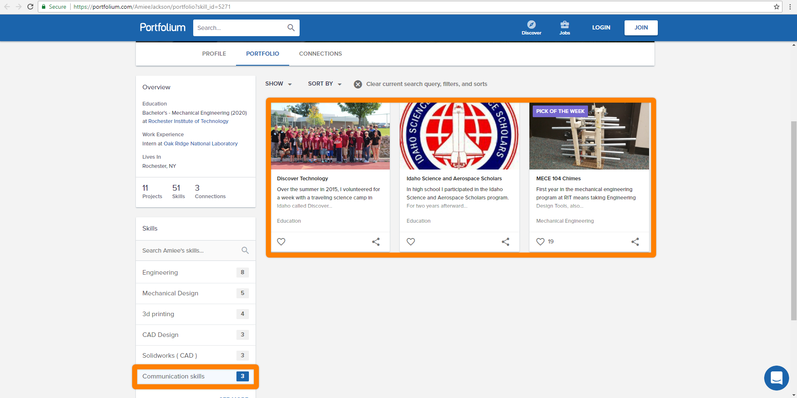
Task: Expand the SHOW filter dropdown
Action: [278, 84]
